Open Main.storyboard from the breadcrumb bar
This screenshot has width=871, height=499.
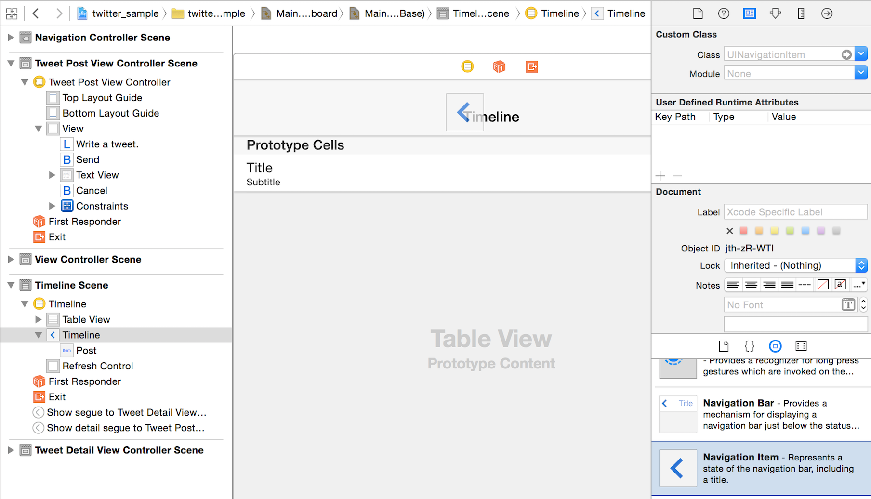click(307, 13)
